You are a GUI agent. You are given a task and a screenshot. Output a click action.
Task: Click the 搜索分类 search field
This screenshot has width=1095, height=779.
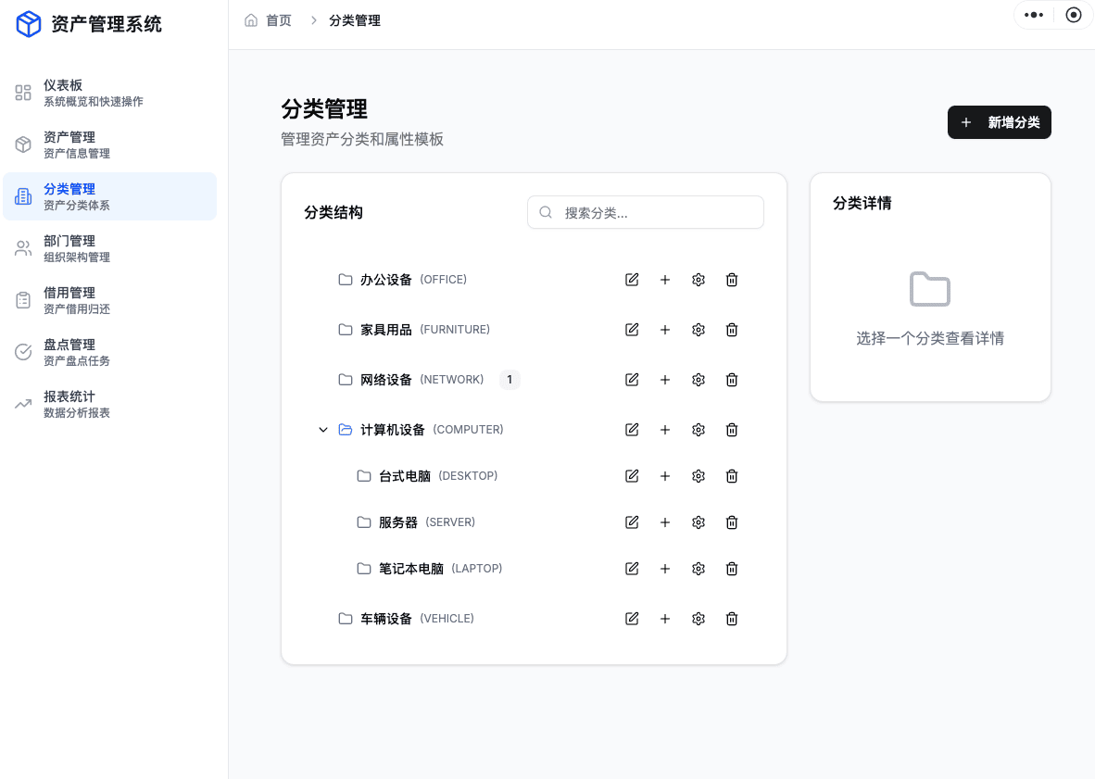point(646,212)
